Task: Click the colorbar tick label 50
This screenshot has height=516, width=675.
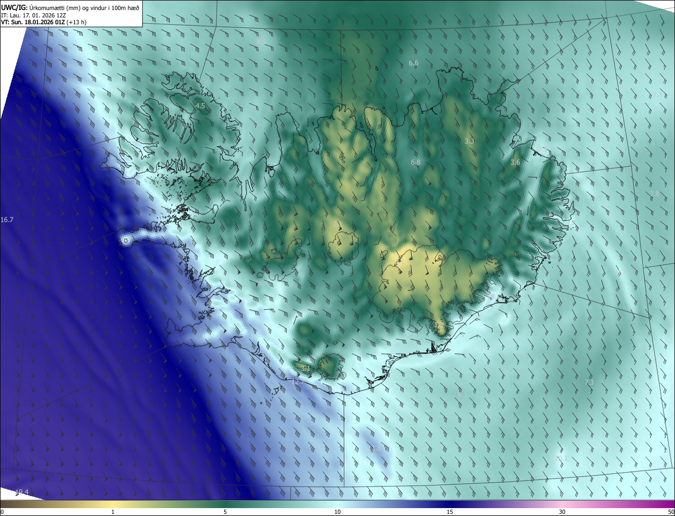Action: [671, 512]
